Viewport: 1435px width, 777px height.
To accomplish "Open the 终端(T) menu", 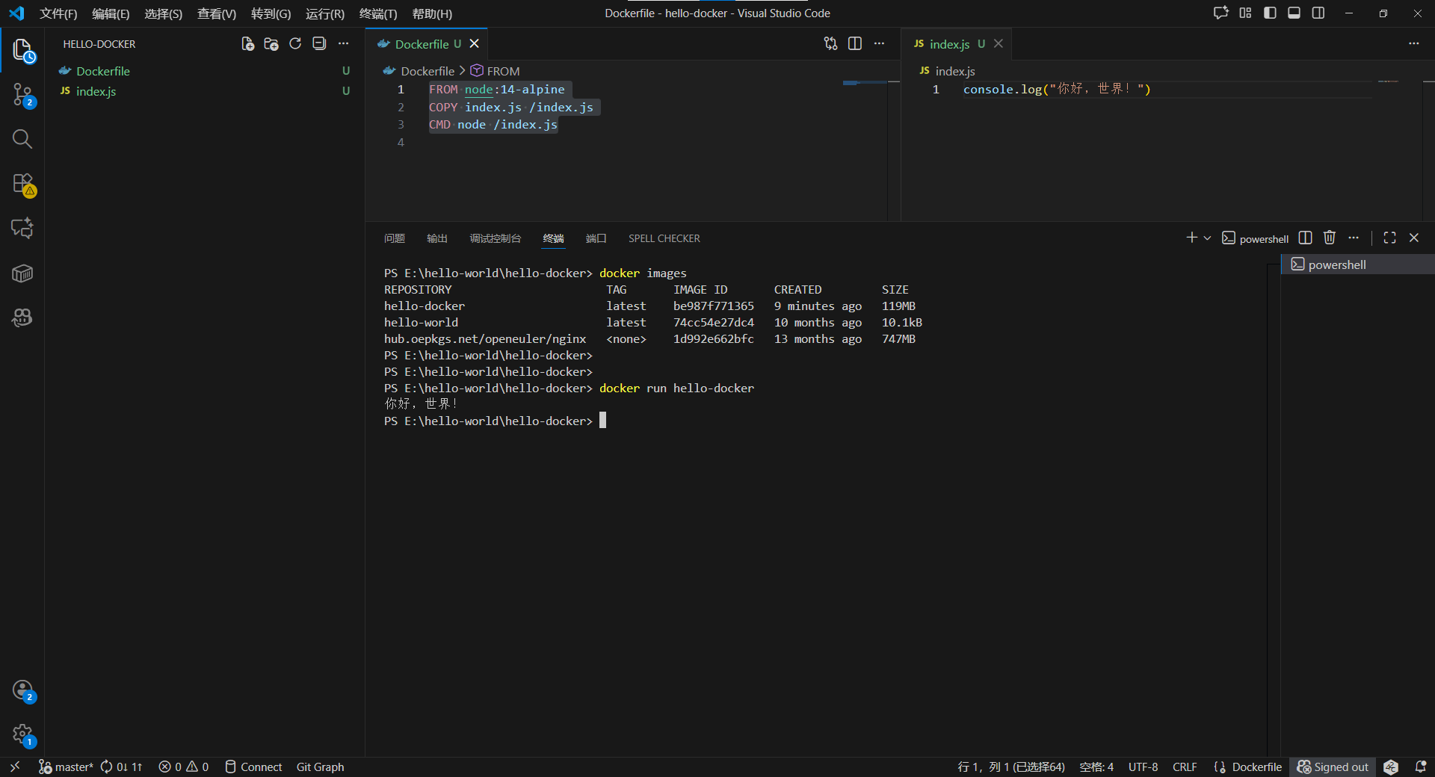I will [x=378, y=13].
